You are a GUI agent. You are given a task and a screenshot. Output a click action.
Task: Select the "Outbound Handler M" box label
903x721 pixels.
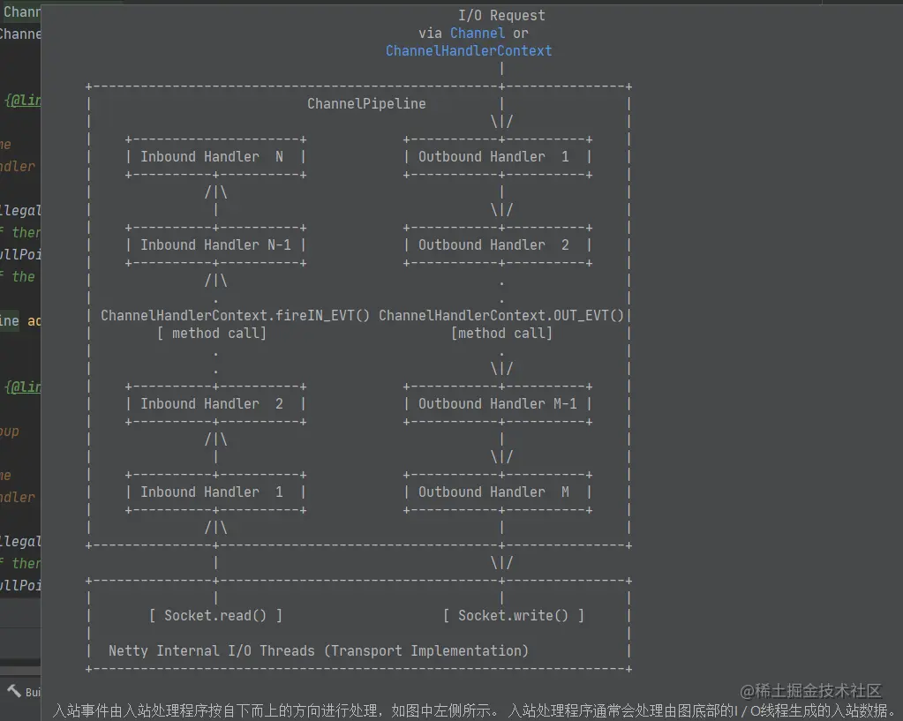tap(493, 492)
